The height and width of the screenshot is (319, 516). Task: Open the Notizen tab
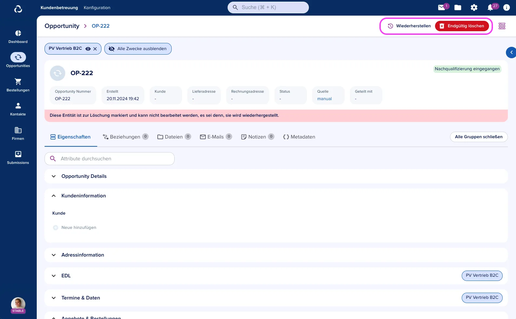pyautogui.click(x=258, y=137)
